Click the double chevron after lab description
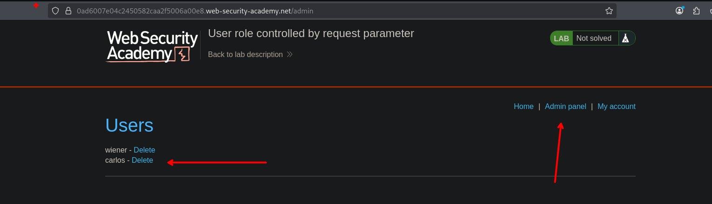712x204 pixels. coord(289,55)
